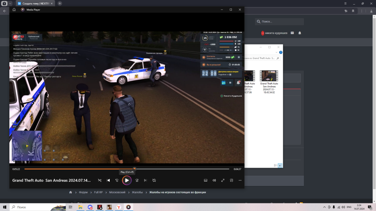Open the browser downloads
The width and height of the screenshot is (376, 211).
[371, 11]
